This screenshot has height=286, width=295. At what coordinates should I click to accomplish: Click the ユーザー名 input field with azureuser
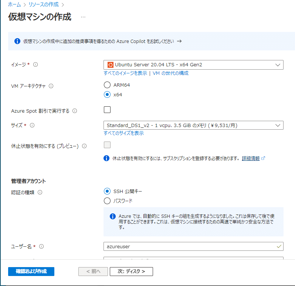coord(193,246)
